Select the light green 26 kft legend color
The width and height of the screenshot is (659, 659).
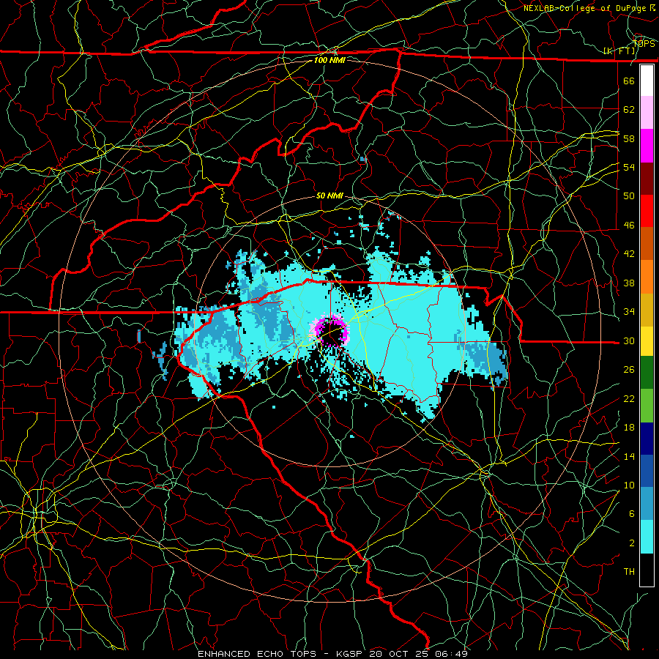pyautogui.click(x=647, y=405)
